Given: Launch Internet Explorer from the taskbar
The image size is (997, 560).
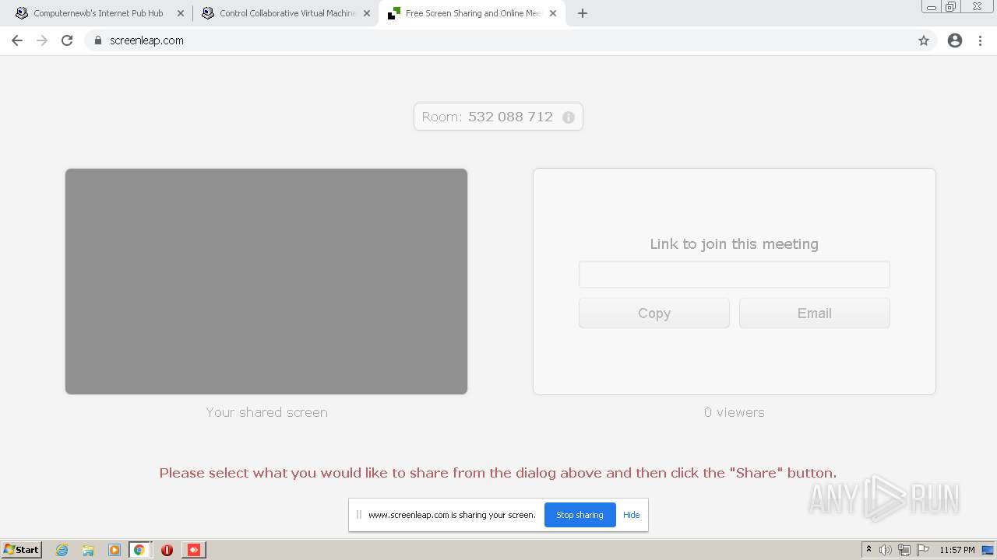Looking at the screenshot, I should click(62, 550).
